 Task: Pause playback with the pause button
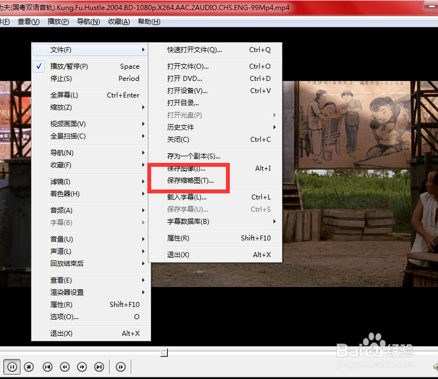pyautogui.click(x=12, y=367)
